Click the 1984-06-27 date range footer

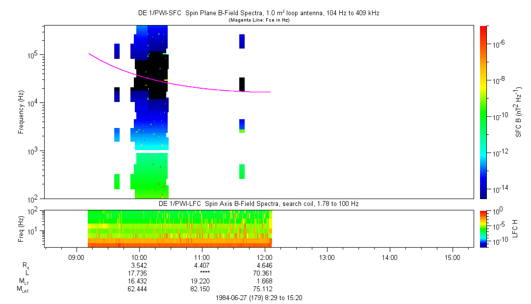coord(262,298)
